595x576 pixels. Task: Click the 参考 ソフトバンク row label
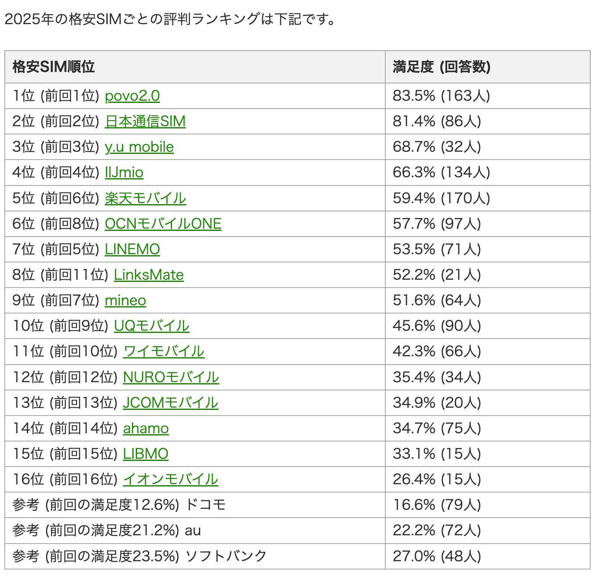coord(140,556)
